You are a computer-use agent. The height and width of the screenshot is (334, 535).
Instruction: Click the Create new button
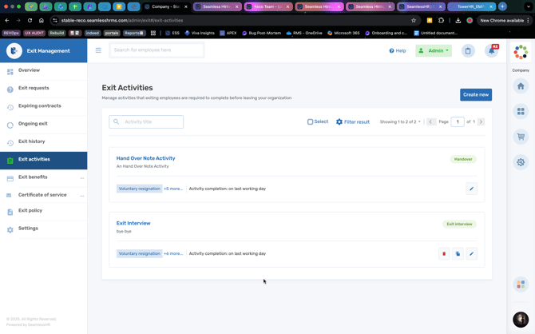[x=475, y=94]
